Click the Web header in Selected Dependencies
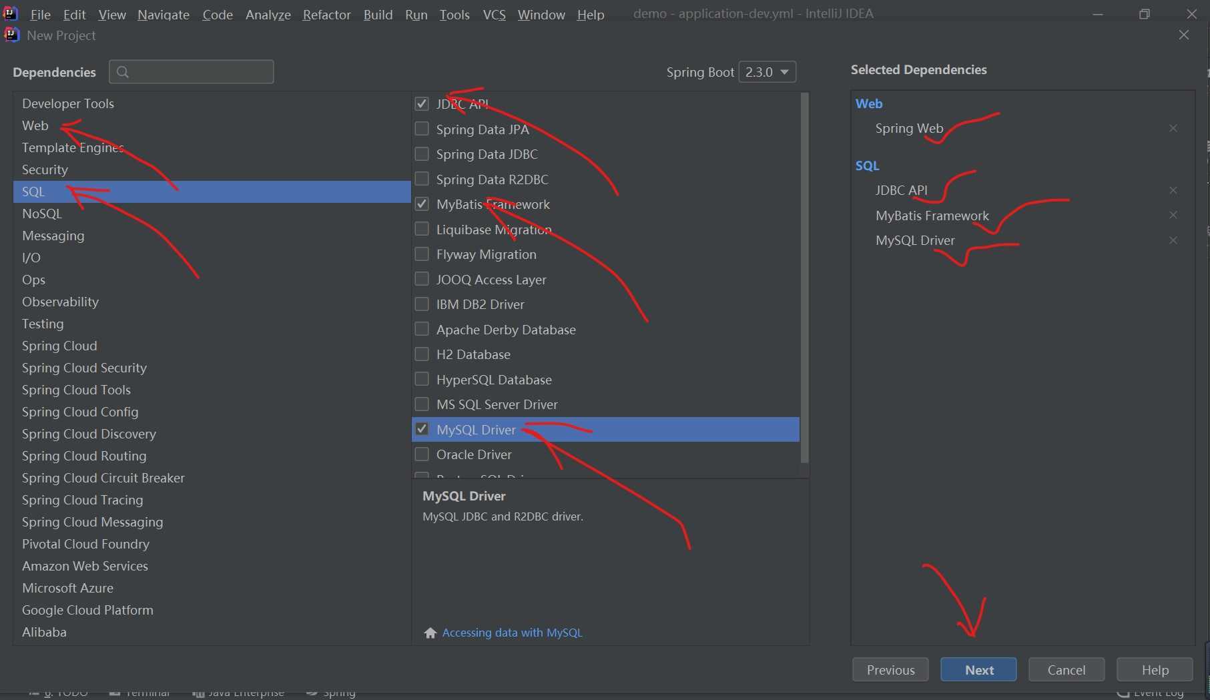The width and height of the screenshot is (1210, 700). (x=869, y=103)
